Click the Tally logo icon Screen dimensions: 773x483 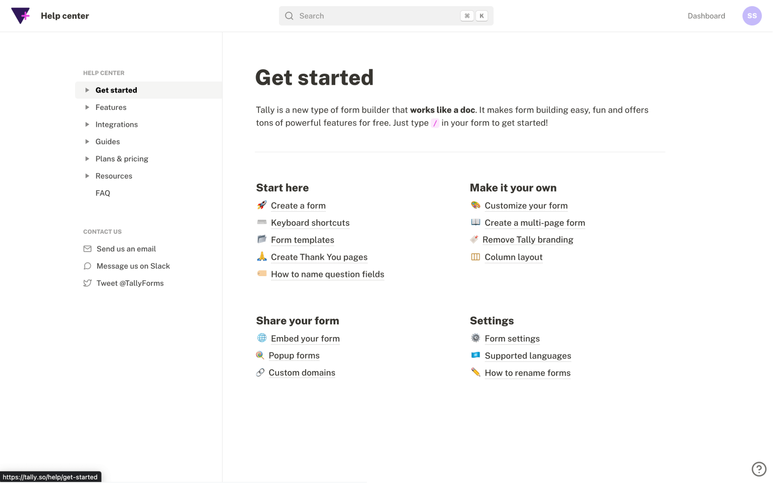[21, 16]
